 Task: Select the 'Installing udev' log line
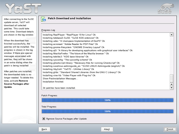[x=74, y=41]
